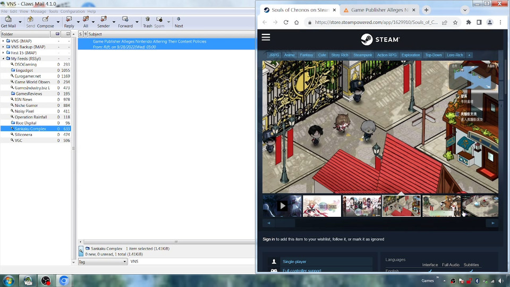Open the Compose dropdown arrow
510x287 pixels.
pyautogui.click(x=58, y=22)
